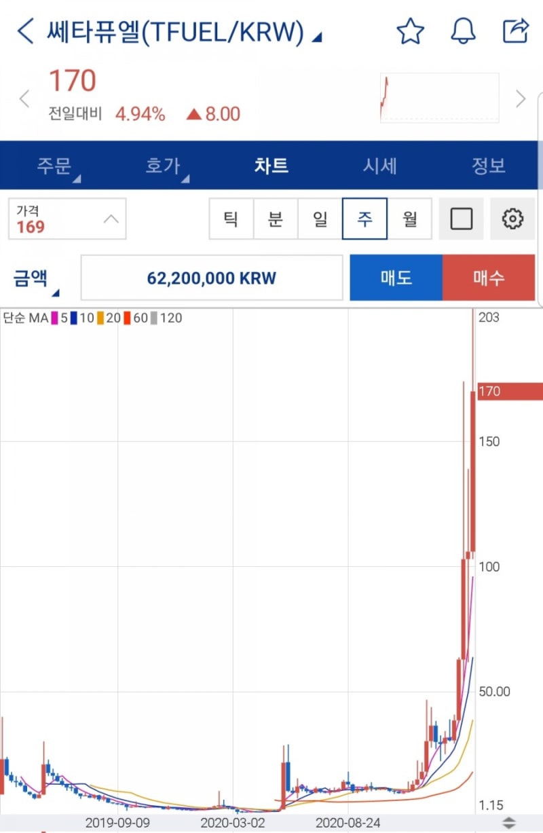Screen dimensions: 543x833
Task: Add TFUEL to favorites with the star icon
Action: 411,31
